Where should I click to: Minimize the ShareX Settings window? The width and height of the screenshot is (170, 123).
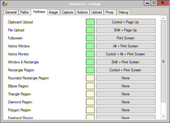point(147,3)
